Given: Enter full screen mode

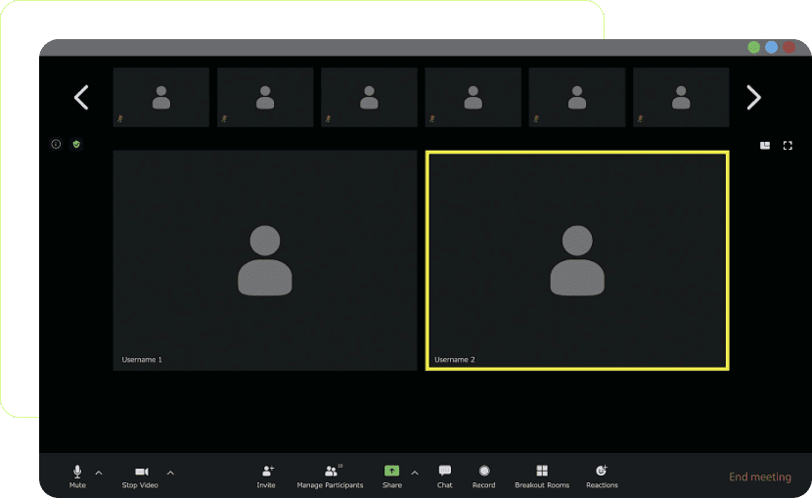Looking at the screenshot, I should click(x=788, y=145).
